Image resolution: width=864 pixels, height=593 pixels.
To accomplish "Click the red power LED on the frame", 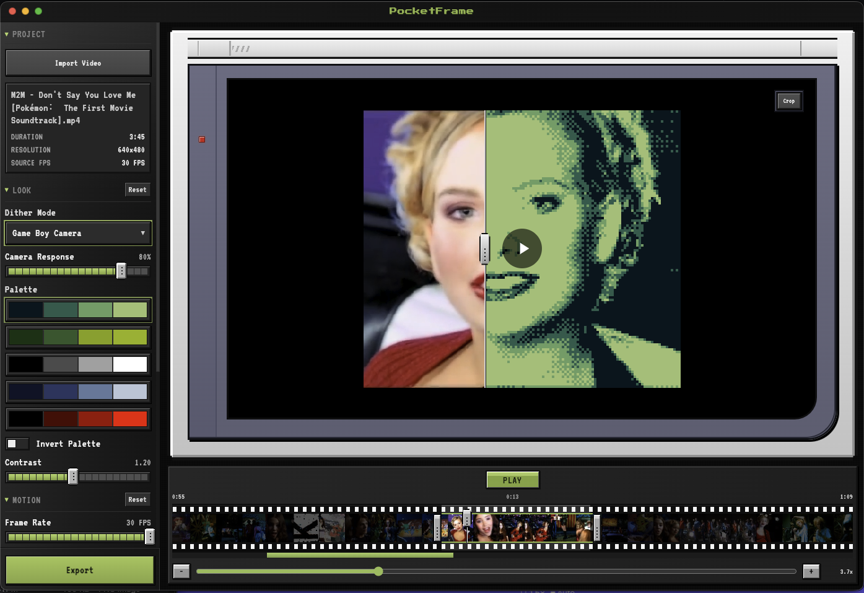I will (x=202, y=139).
